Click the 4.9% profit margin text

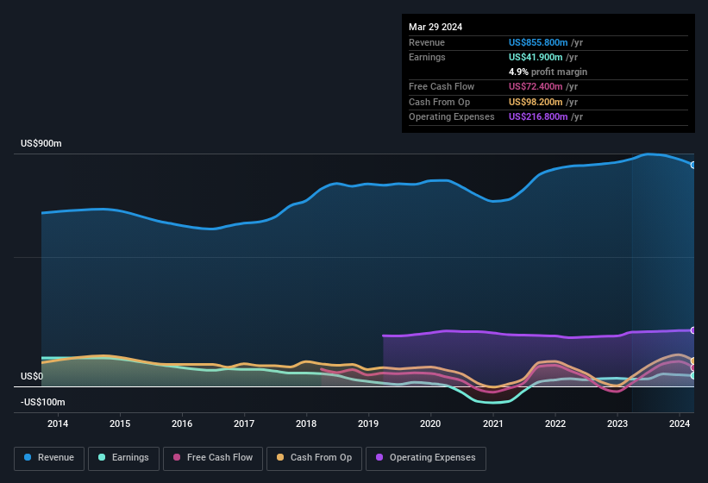coord(548,72)
